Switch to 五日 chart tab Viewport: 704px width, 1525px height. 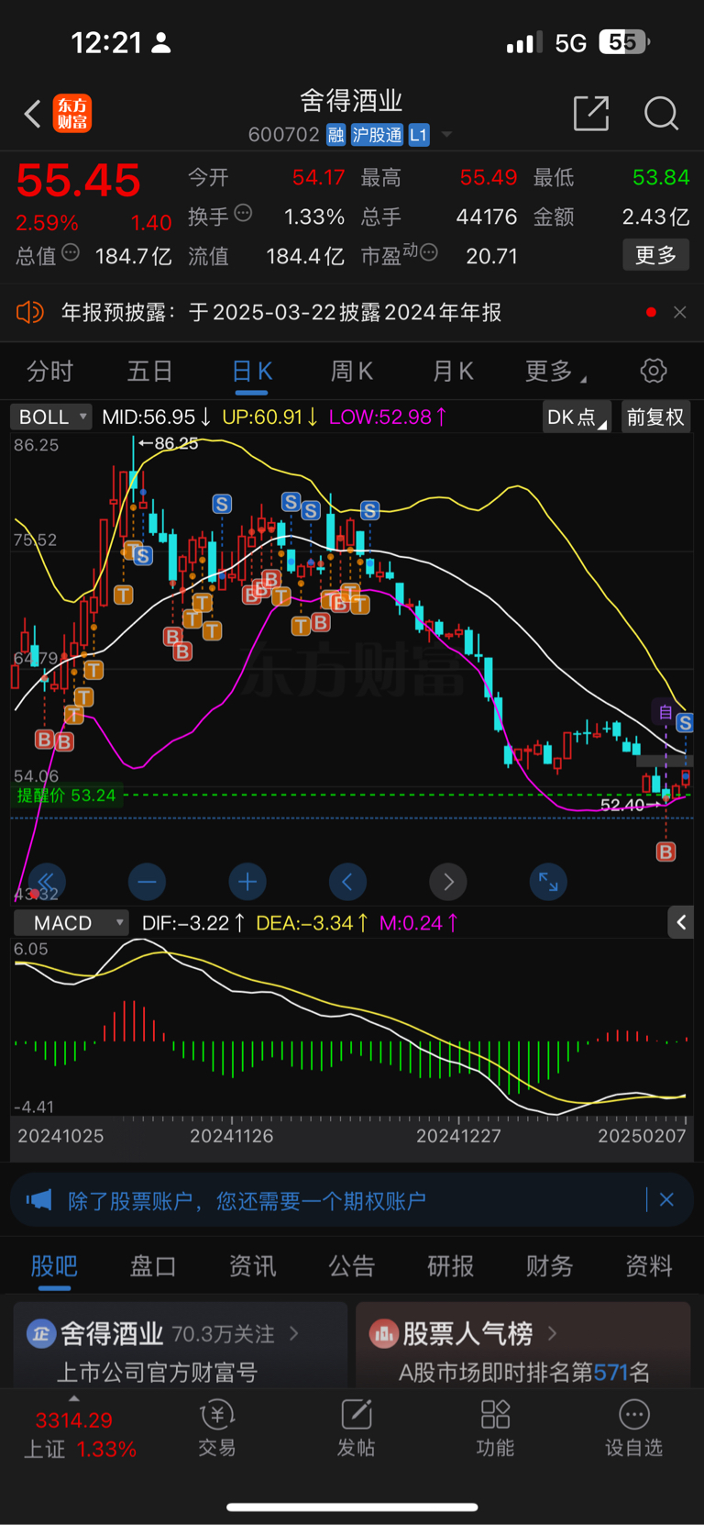pyautogui.click(x=149, y=371)
